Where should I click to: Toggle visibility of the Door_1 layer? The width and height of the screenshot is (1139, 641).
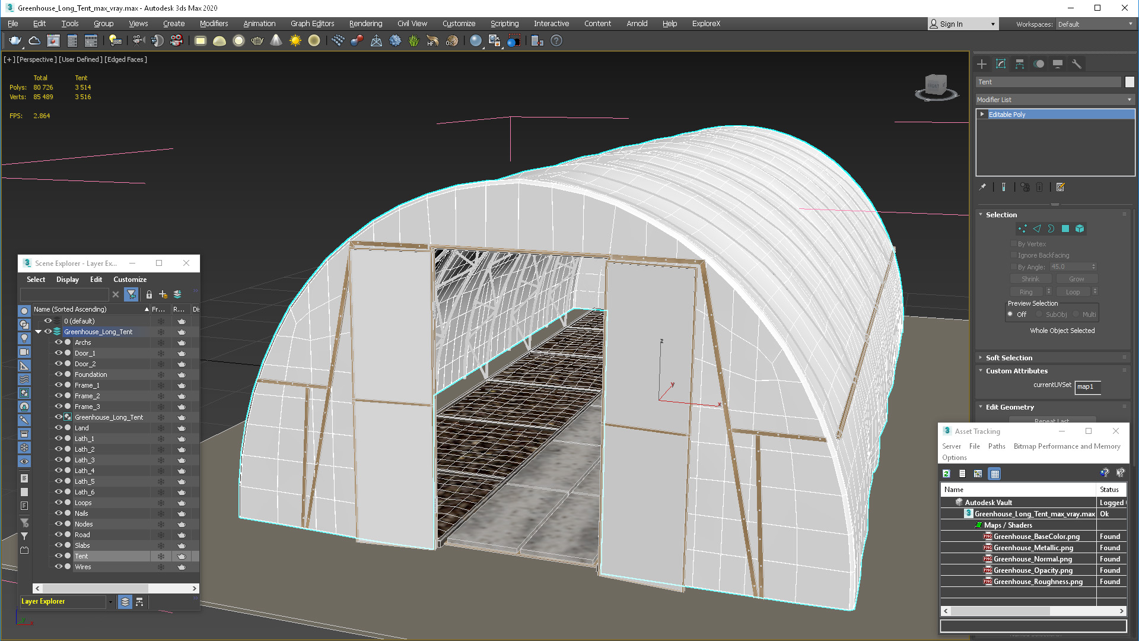[58, 353]
